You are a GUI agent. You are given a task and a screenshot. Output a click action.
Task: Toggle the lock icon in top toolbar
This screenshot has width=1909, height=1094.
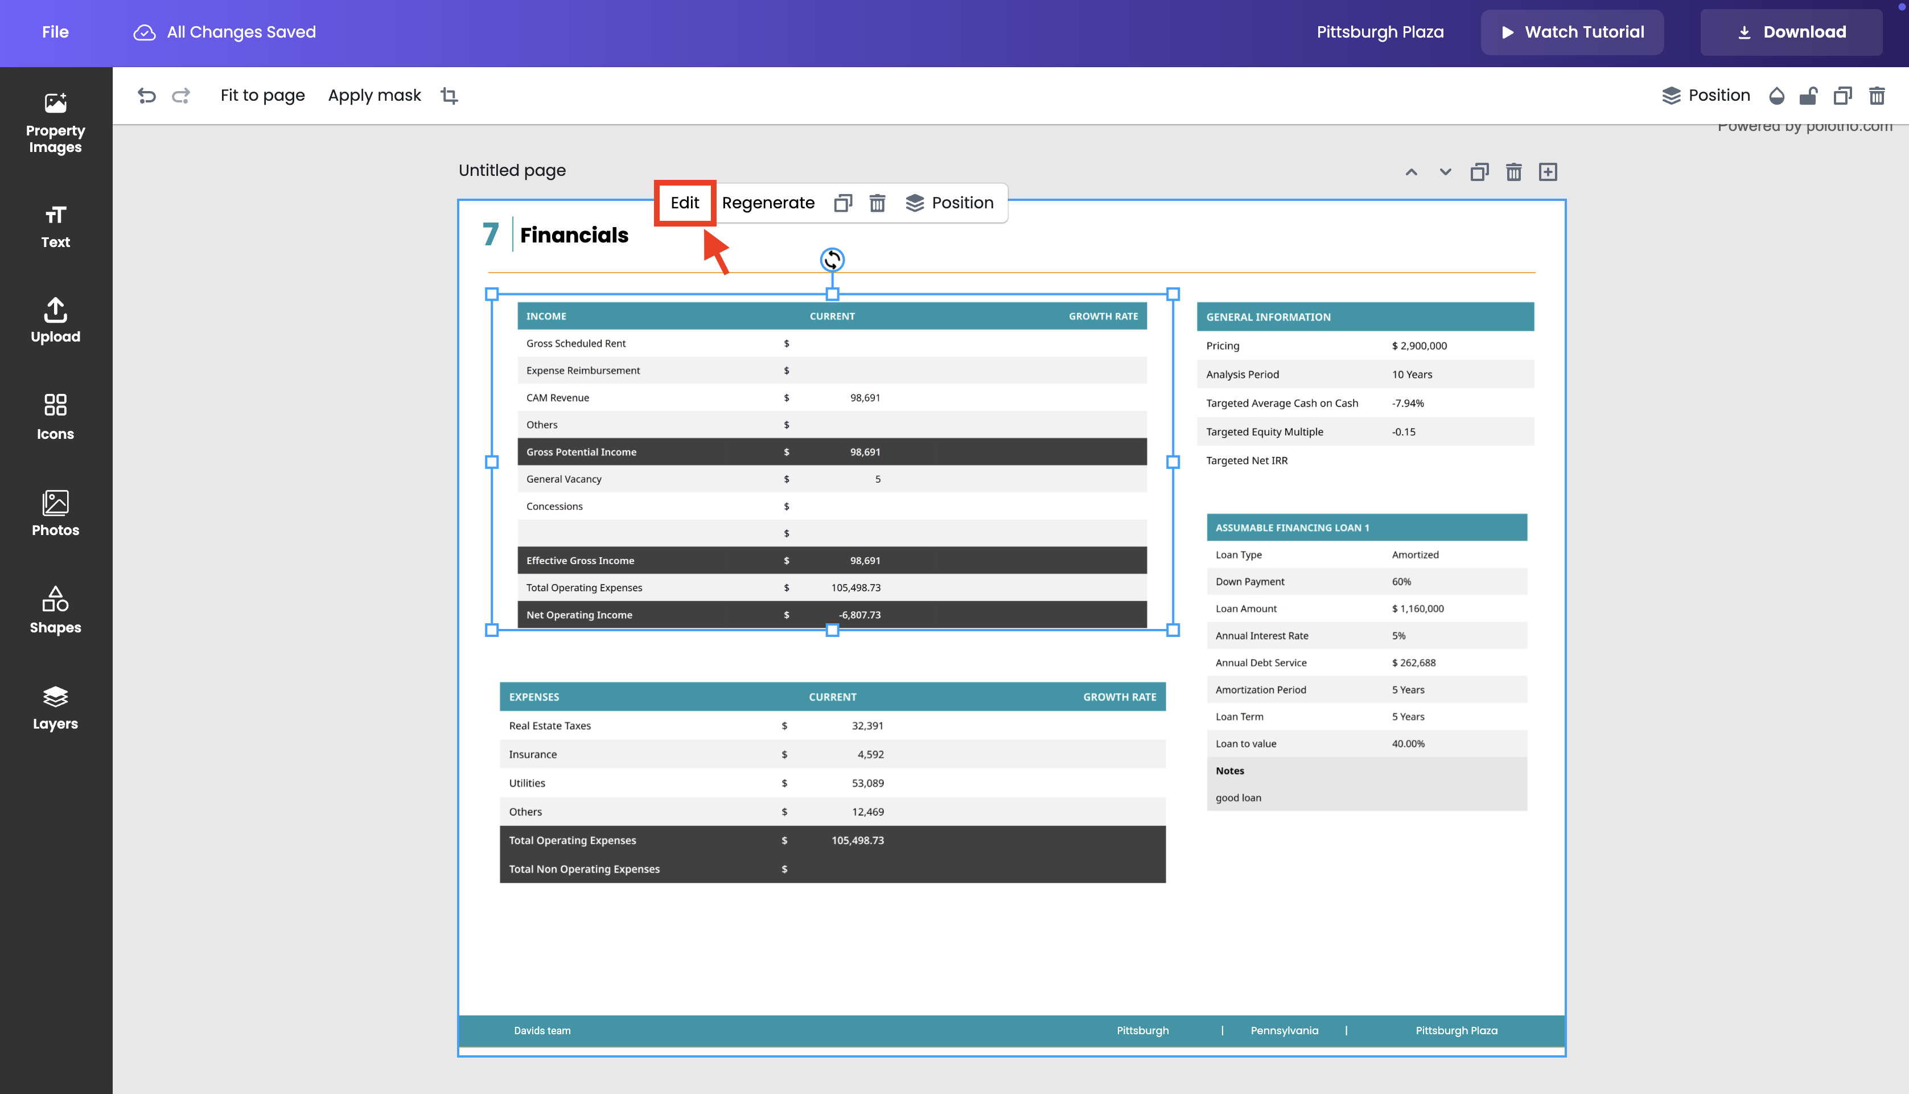click(1809, 96)
